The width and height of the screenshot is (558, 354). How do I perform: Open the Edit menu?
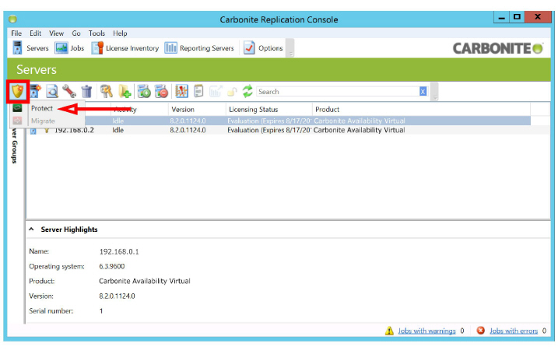coord(35,33)
